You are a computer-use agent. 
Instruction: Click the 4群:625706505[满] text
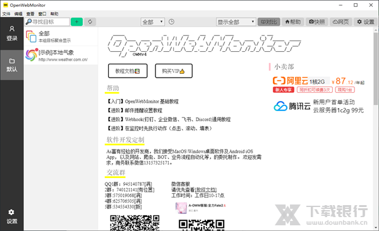(123, 201)
